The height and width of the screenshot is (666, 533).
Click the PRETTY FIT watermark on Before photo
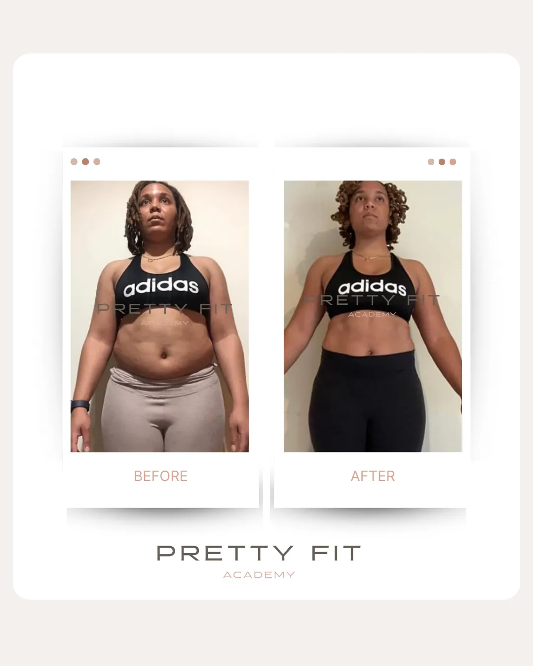[164, 309]
